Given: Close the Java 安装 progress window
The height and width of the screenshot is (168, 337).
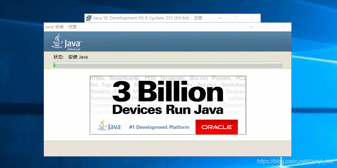Looking at the screenshot, I should pyautogui.click(x=283, y=27).
